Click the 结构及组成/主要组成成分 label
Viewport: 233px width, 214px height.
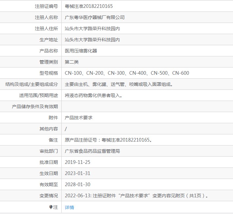click(x=32, y=84)
